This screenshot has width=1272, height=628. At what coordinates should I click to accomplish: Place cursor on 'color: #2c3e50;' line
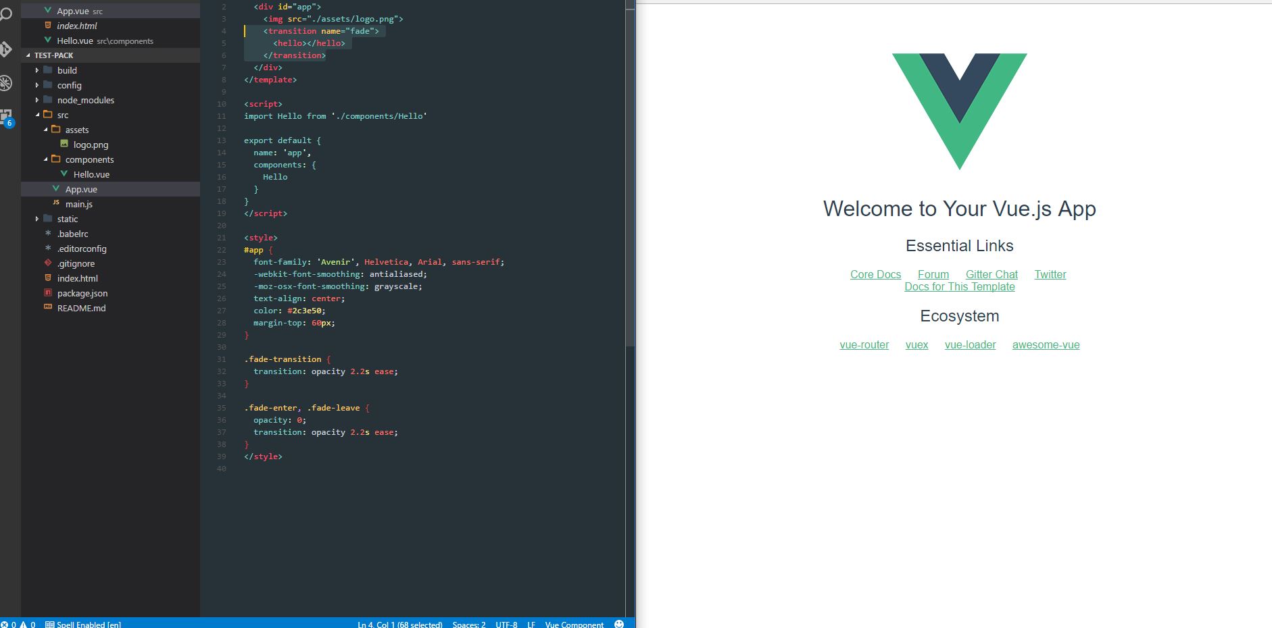pyautogui.click(x=289, y=311)
